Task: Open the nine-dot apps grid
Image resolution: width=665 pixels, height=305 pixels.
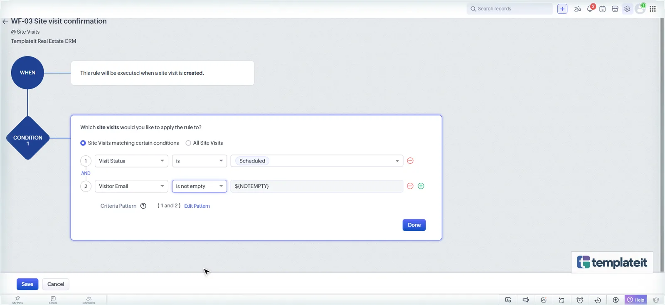Action: [x=653, y=9]
